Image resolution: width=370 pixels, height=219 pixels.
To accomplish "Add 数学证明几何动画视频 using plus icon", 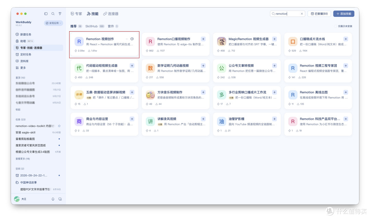I will click(x=203, y=66).
